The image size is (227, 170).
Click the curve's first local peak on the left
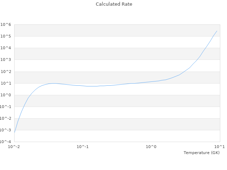click(x=53, y=83)
